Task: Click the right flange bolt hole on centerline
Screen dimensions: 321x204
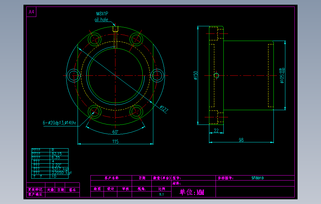Action: [157, 76]
